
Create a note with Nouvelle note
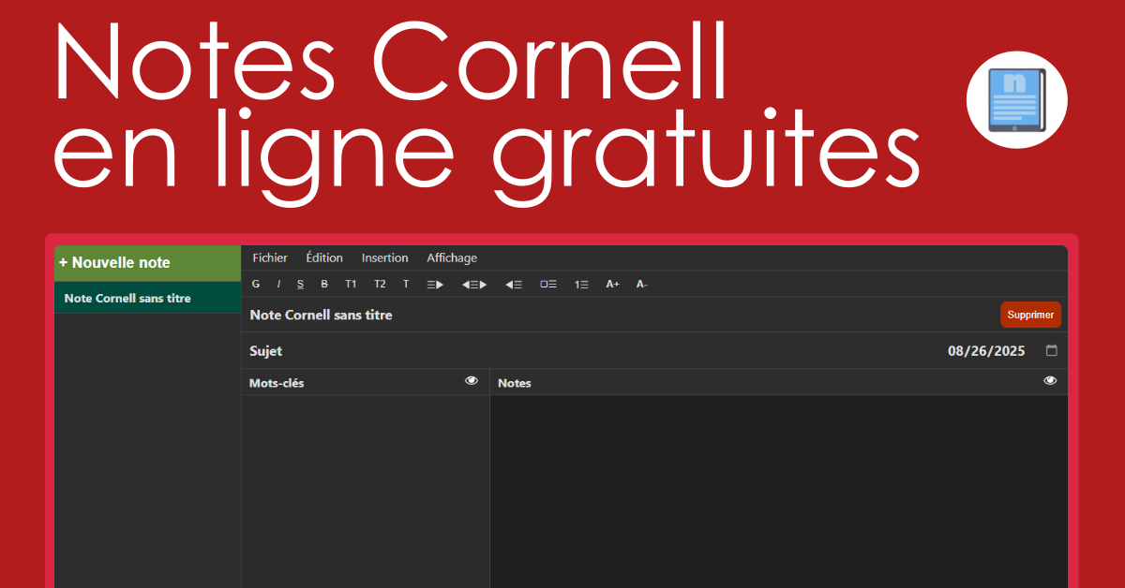tap(147, 262)
